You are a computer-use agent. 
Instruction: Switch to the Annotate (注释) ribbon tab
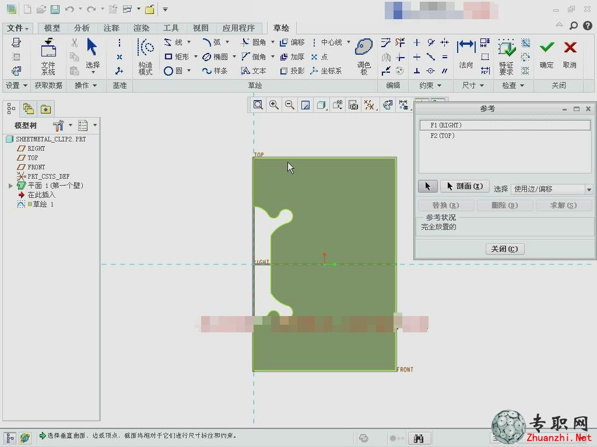pyautogui.click(x=111, y=28)
